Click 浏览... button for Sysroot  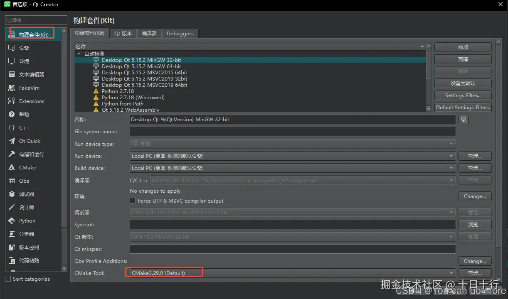click(475, 225)
